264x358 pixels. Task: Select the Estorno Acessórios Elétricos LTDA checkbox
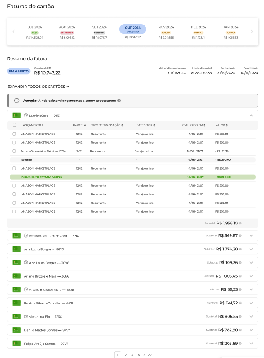click(14, 151)
